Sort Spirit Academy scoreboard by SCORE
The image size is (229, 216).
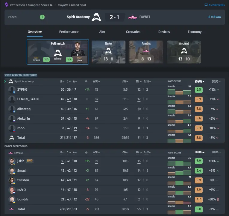199,81
